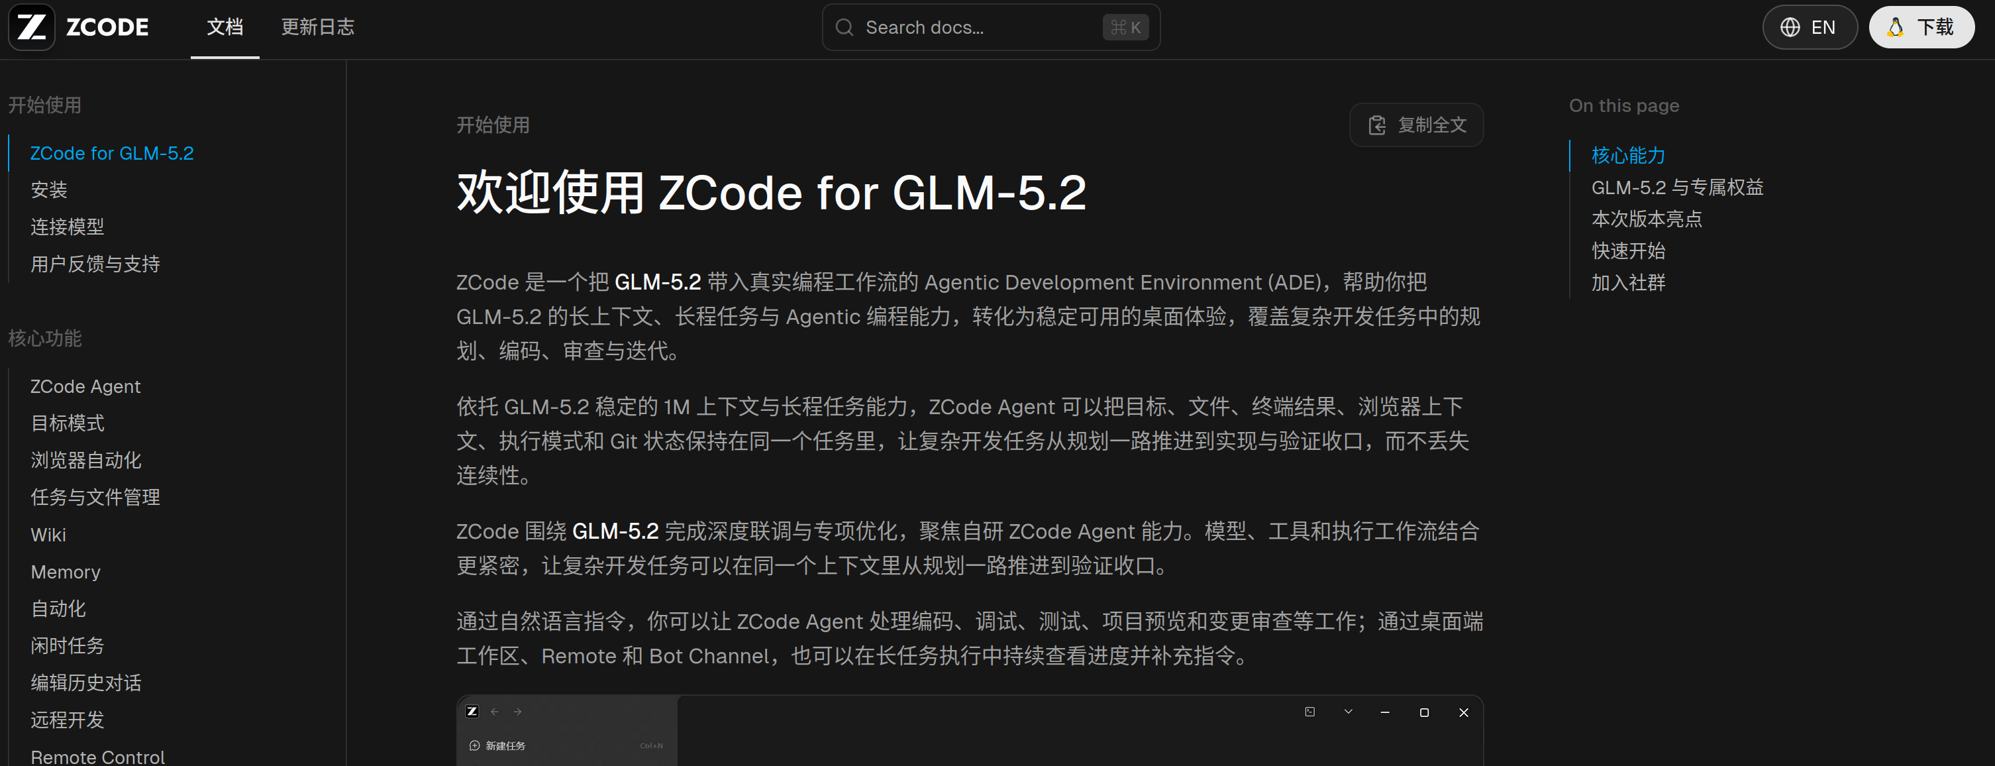
Task: Copy the page with 复制全文
Action: [x=1415, y=125]
